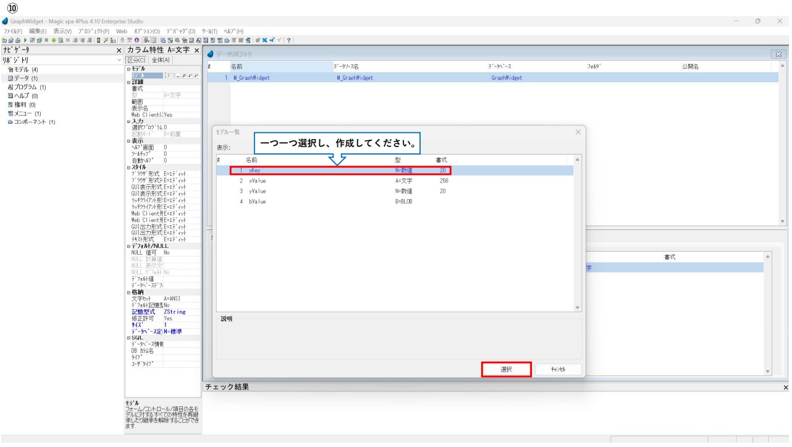Click the green Android icon in toolbar

point(54,40)
